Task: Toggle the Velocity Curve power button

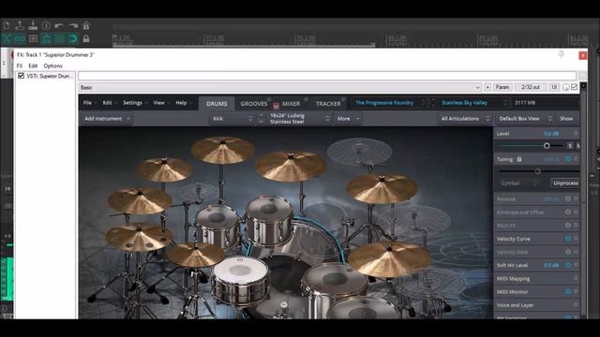Action: (x=568, y=239)
